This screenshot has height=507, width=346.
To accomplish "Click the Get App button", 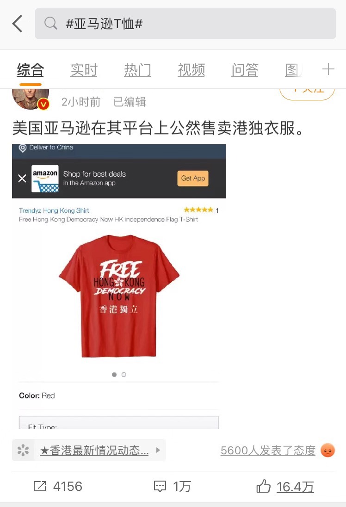I will [x=193, y=178].
